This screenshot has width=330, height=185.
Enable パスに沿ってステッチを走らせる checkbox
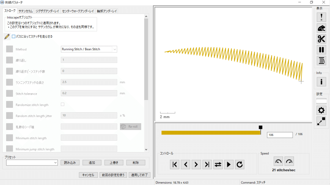point(13,36)
